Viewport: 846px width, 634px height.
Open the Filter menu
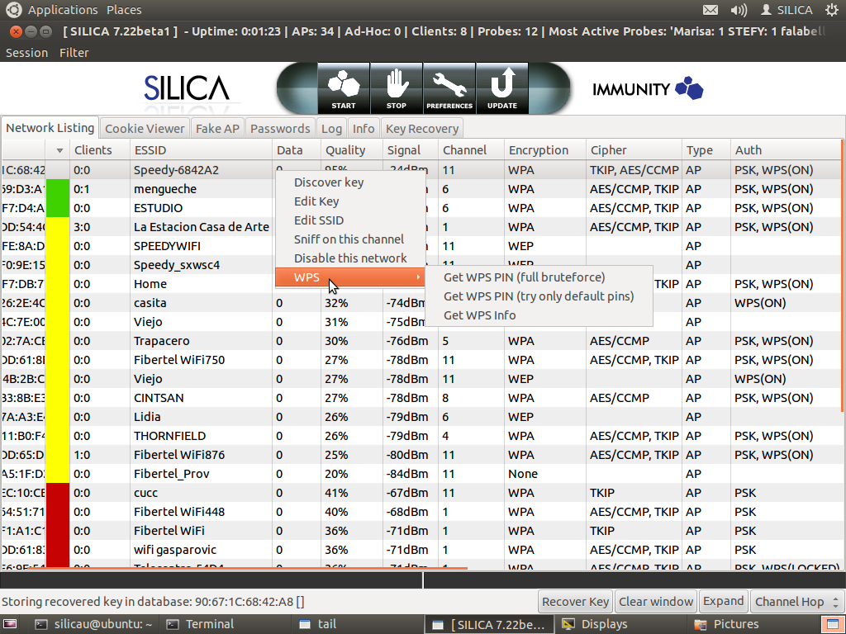click(74, 53)
